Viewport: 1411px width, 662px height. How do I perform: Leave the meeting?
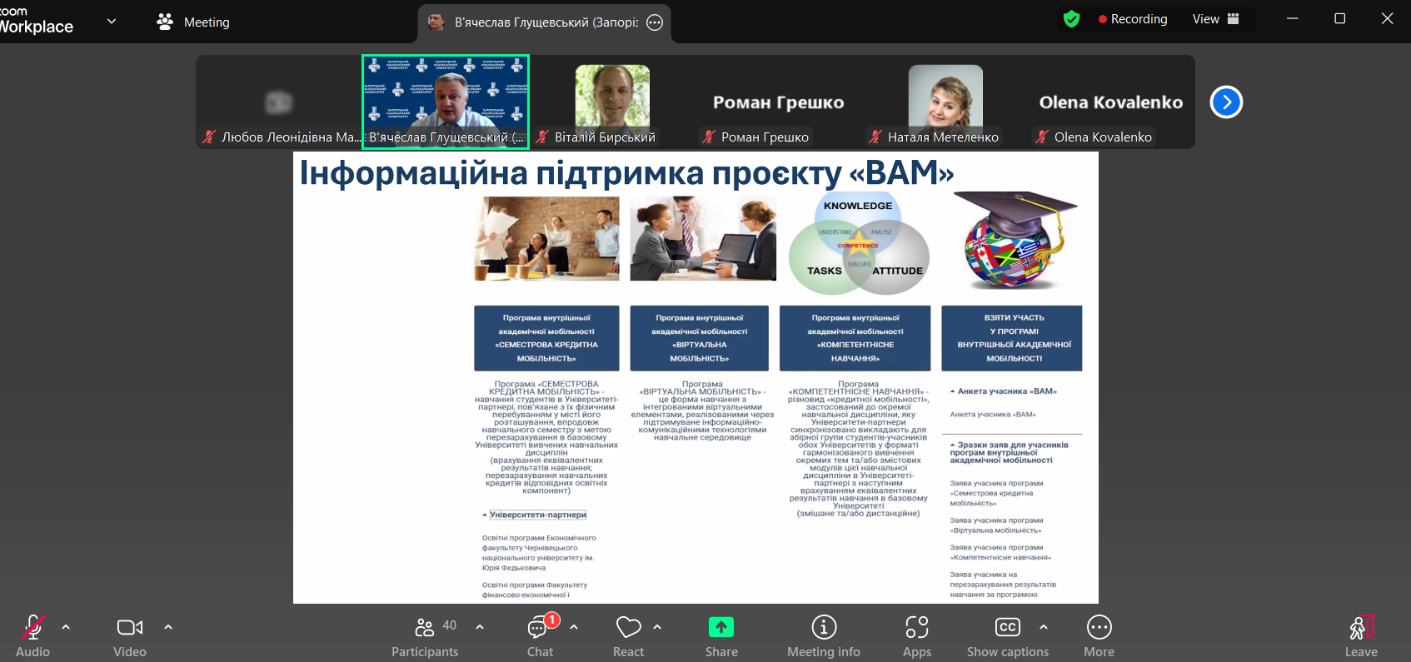point(1361,635)
